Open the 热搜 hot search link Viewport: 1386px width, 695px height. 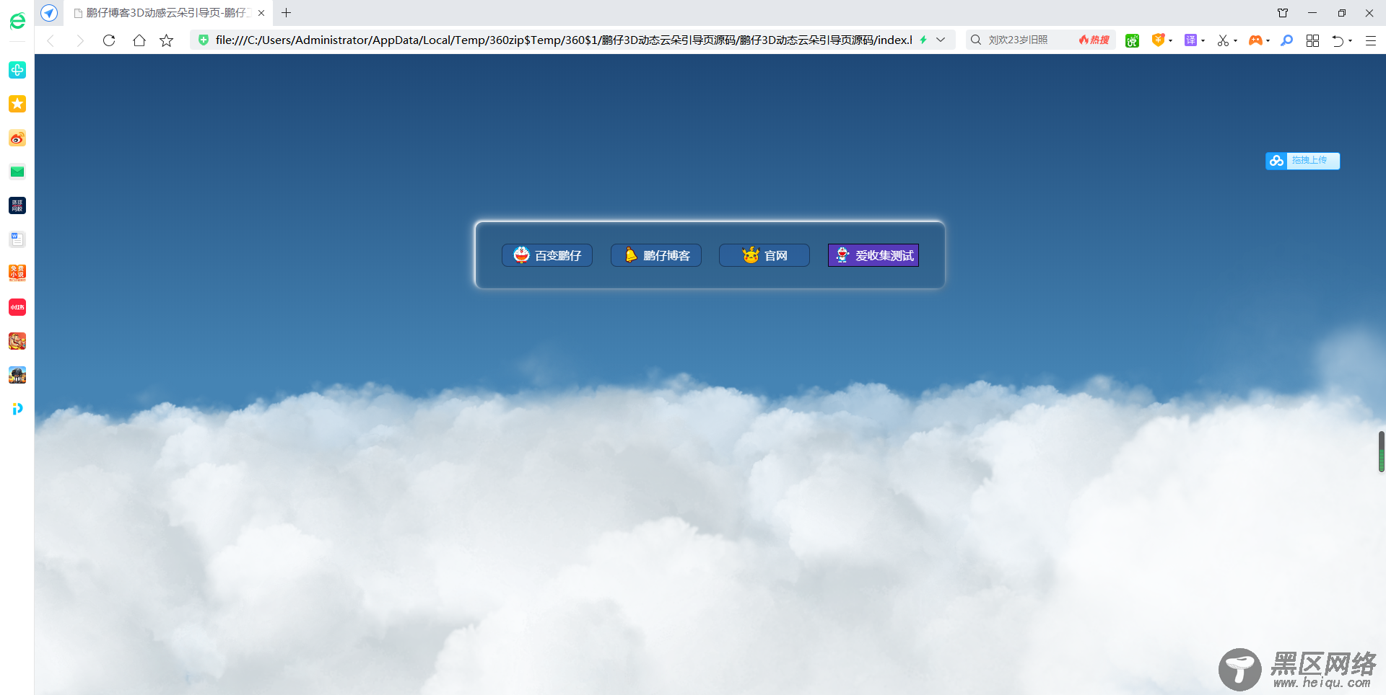(1094, 40)
